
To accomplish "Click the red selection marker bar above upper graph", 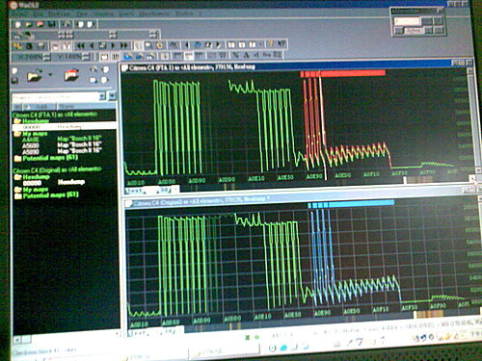I will (342, 73).
